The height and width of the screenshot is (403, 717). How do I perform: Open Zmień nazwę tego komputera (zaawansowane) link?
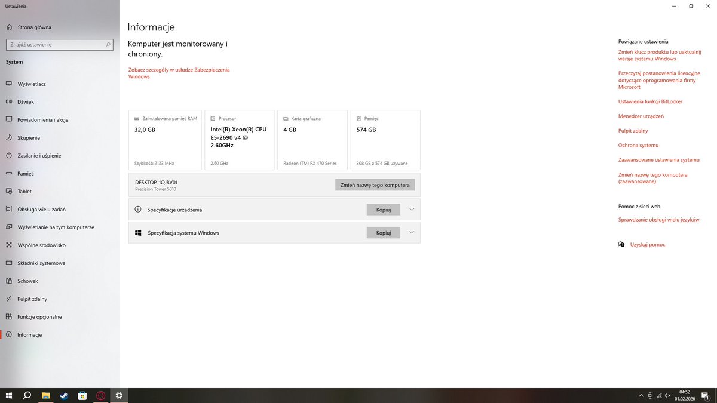(653, 178)
